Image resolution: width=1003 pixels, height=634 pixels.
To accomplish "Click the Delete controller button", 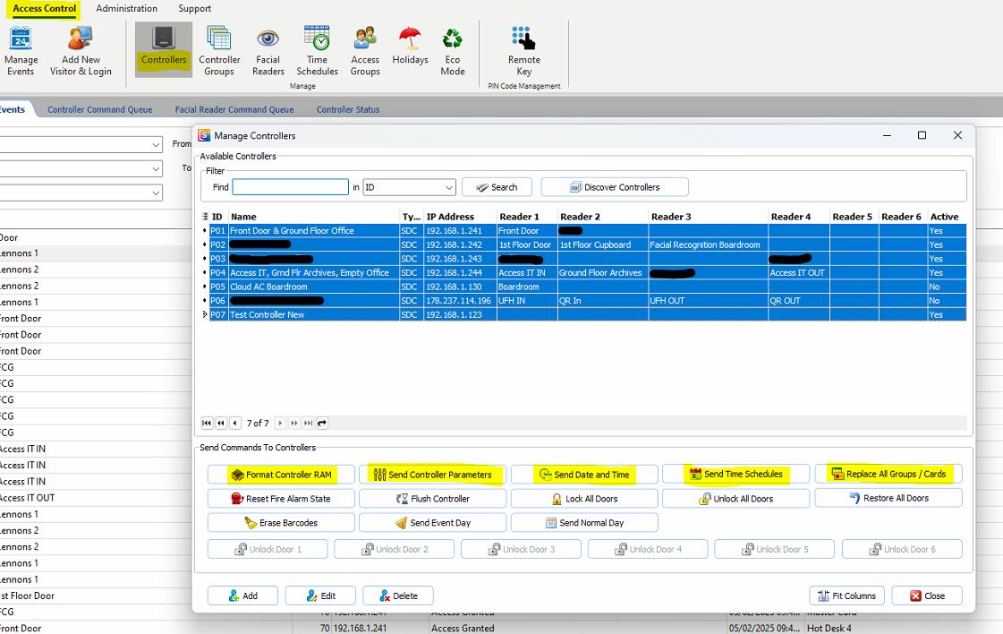I will coord(398,595).
